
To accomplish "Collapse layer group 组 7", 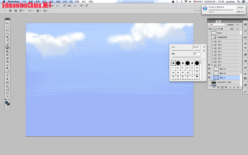I will 212,65.
